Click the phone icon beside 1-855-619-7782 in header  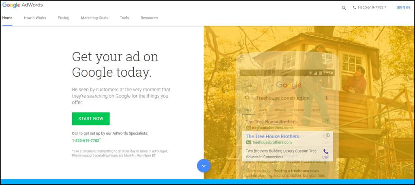(354, 8)
